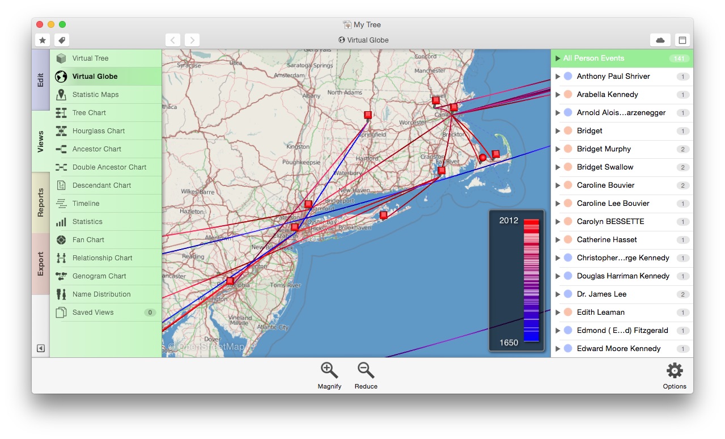The image size is (725, 439).
Task: Select Douglas Harriman Kennedy in list
Action: click(622, 276)
